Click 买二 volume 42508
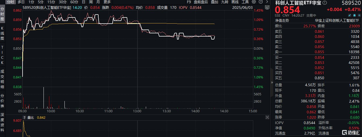 coord(354,63)
